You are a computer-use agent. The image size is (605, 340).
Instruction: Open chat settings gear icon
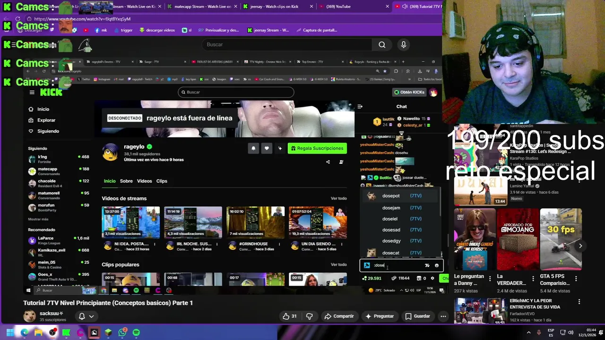[x=432, y=278]
